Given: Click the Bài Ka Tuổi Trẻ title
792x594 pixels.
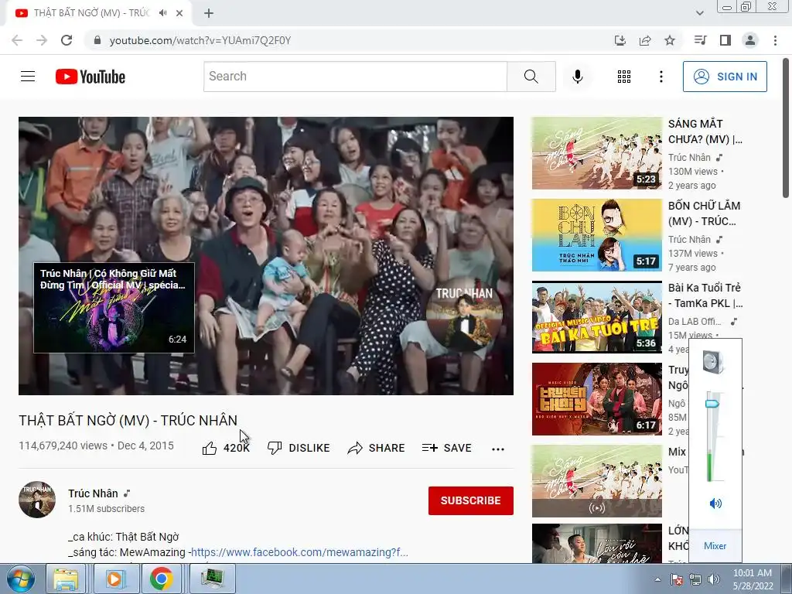Looking at the screenshot, I should (x=705, y=295).
